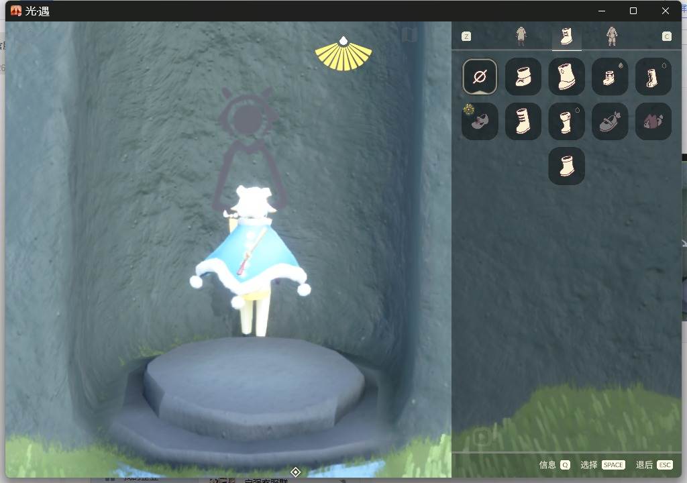Open the full-body costume tab

click(612, 36)
